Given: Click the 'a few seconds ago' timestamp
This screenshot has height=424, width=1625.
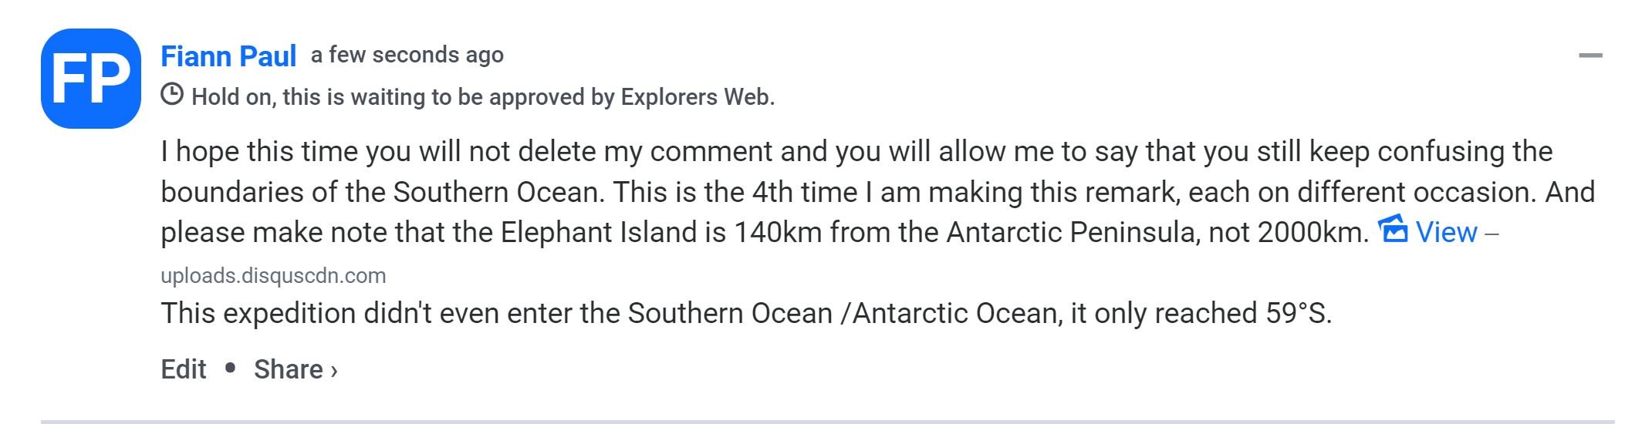Looking at the screenshot, I should 407,55.
